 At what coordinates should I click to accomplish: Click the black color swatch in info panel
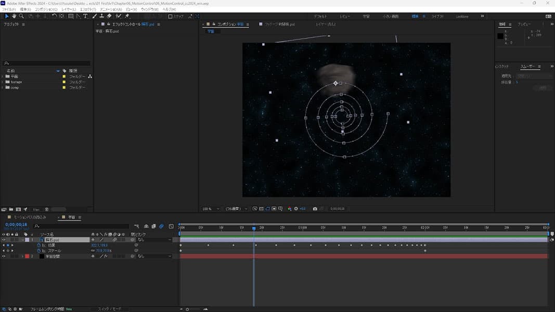tap(500, 36)
